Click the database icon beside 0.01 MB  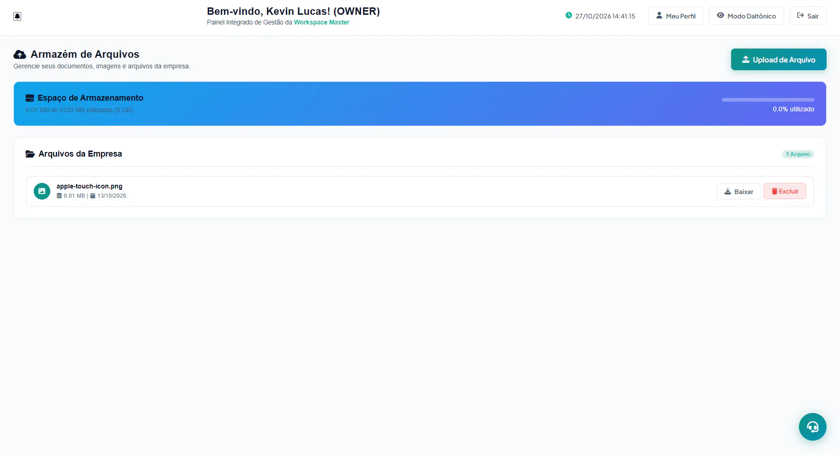[x=59, y=196]
